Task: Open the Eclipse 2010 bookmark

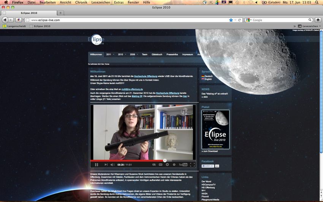Action: [x=40, y=26]
